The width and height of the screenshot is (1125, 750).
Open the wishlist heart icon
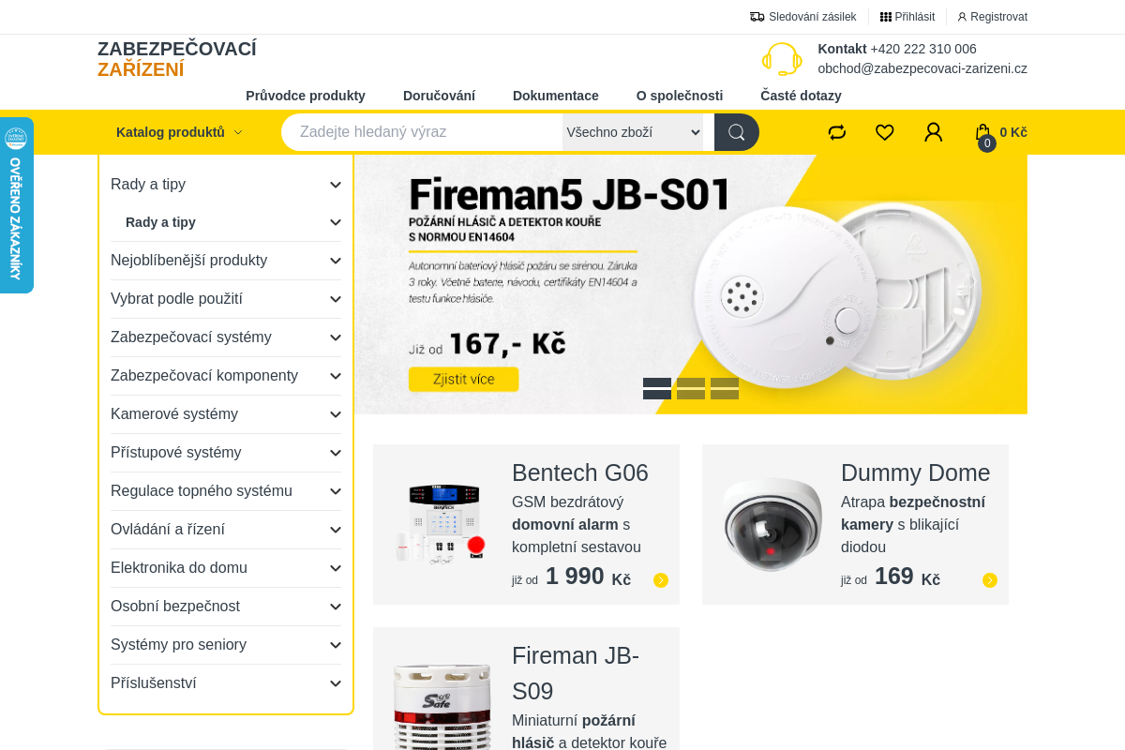tap(885, 132)
